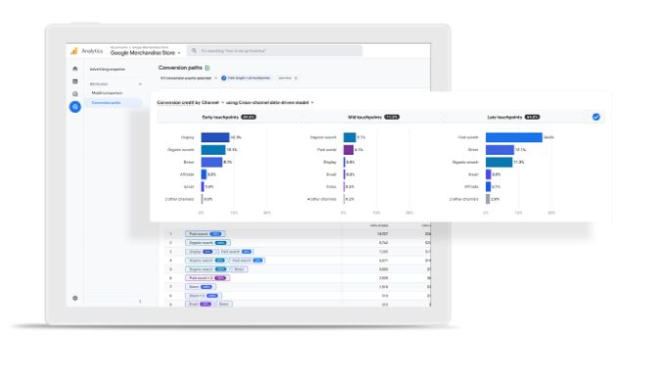Image resolution: width=665 pixels, height=383 pixels.
Task: Select the Late touchpoints segment
Action: [513, 118]
